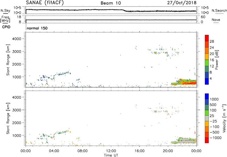Screen dimensions: 227x157
Task: Click the '12:00' time tick label
Action: click(x=111, y=151)
